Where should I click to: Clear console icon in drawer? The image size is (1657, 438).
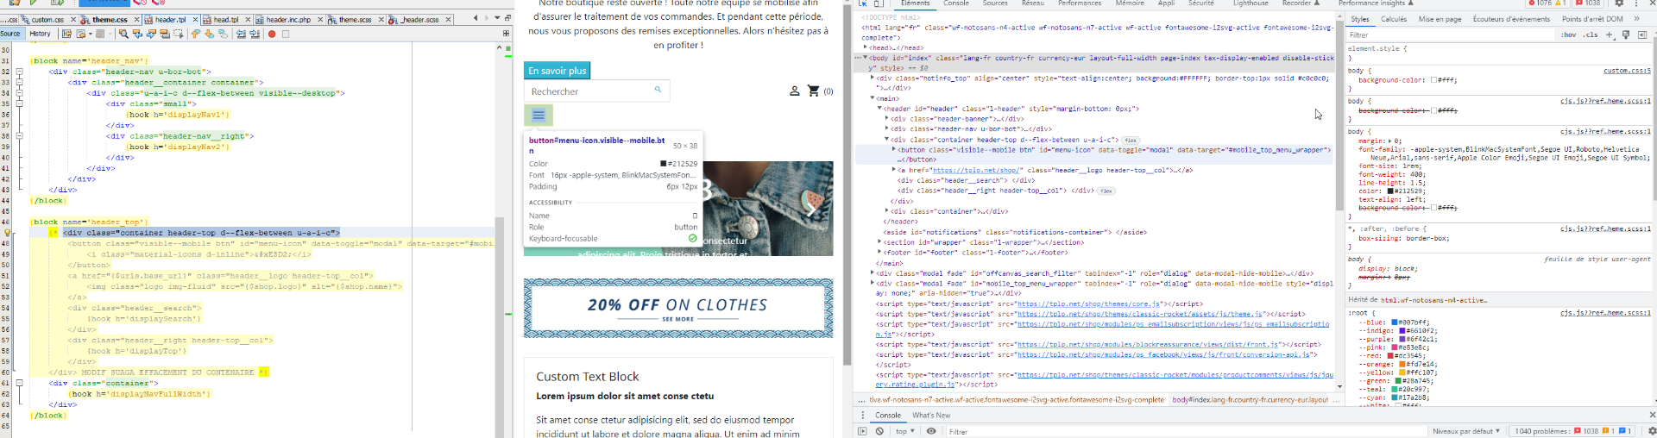[x=879, y=431]
